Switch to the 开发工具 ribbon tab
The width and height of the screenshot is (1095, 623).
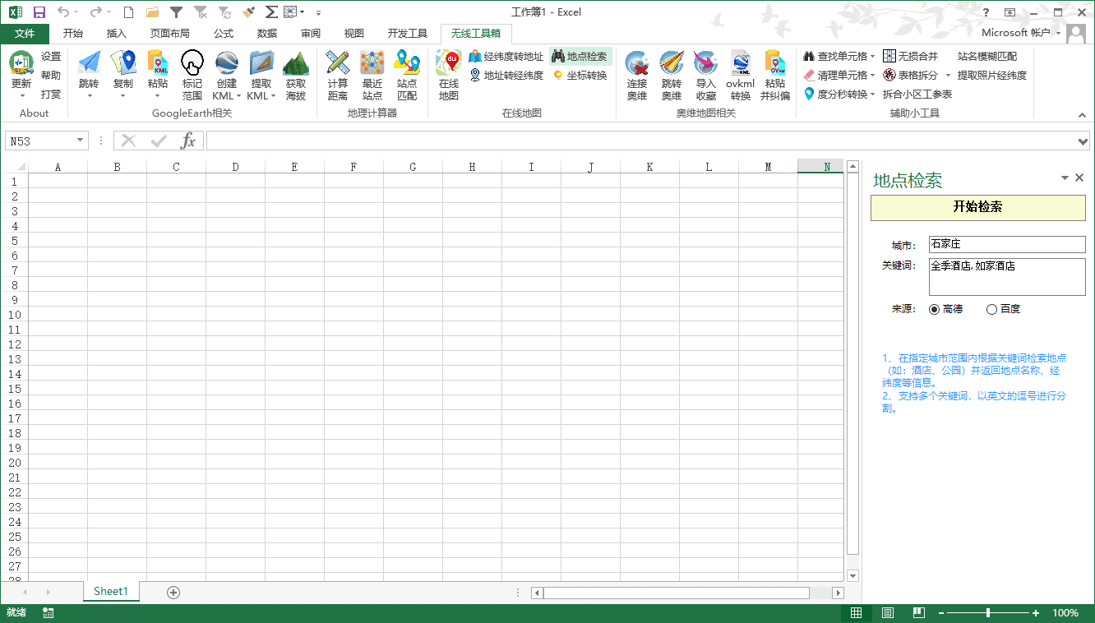(408, 34)
